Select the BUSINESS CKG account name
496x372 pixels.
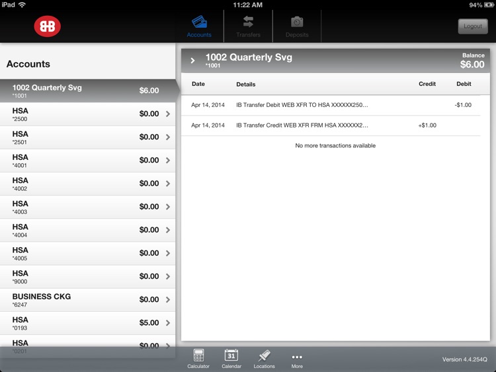tap(42, 297)
